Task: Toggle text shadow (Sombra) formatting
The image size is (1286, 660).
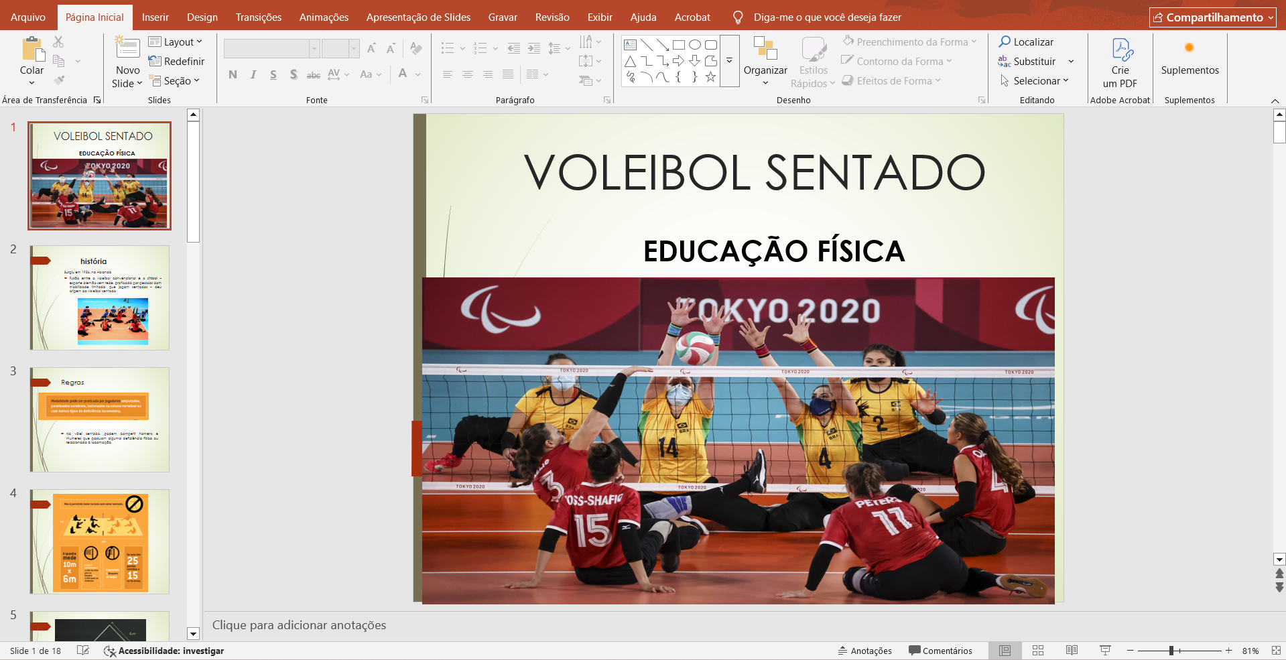Action: tap(294, 74)
